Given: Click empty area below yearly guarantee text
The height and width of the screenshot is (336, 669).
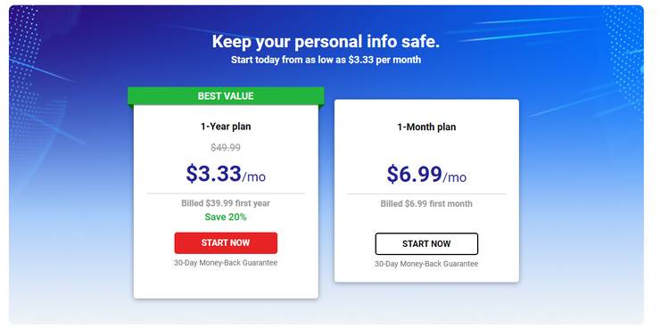Looking at the screenshot, I should click(226, 283).
